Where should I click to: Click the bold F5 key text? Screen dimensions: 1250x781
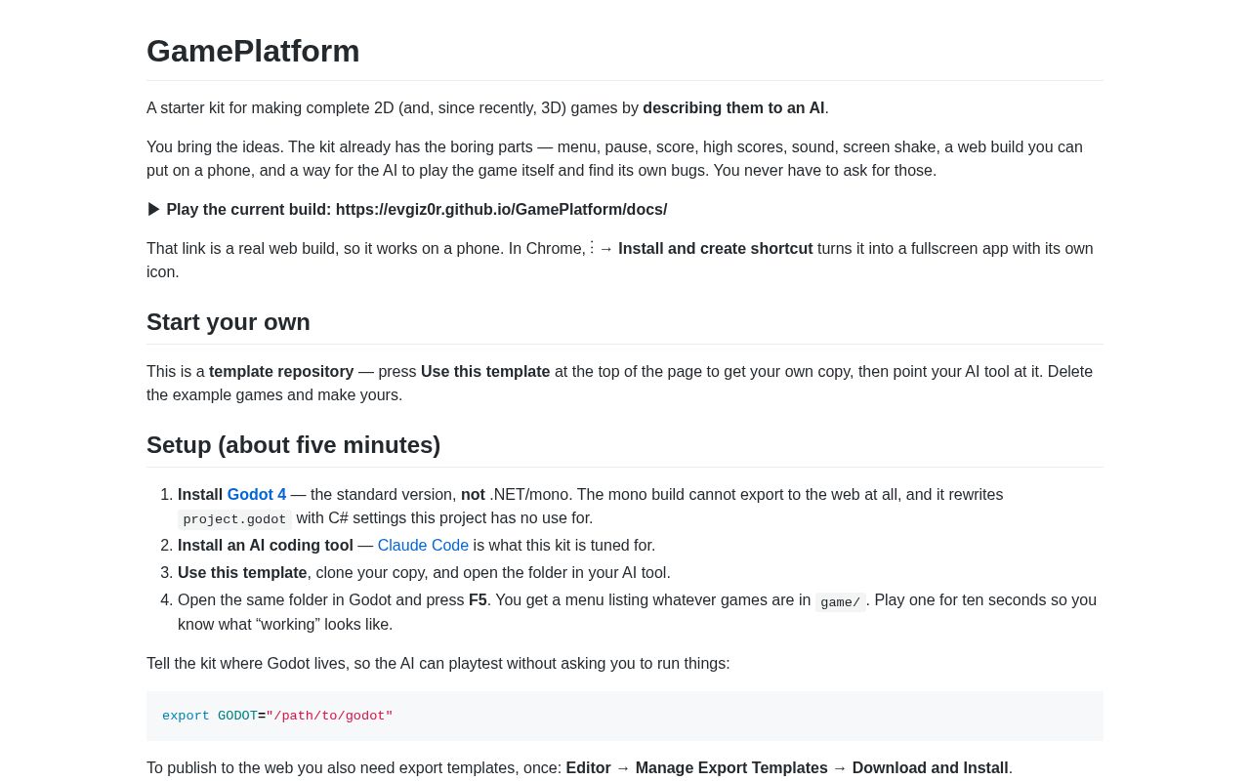[478, 600]
